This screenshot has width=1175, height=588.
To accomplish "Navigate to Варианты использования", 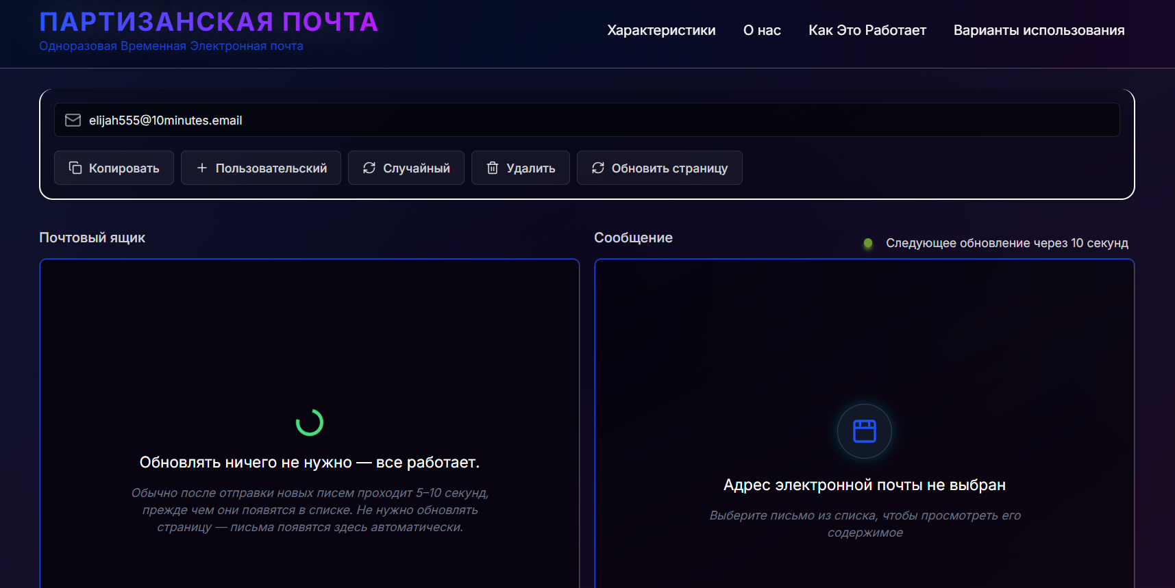I will click(1039, 30).
